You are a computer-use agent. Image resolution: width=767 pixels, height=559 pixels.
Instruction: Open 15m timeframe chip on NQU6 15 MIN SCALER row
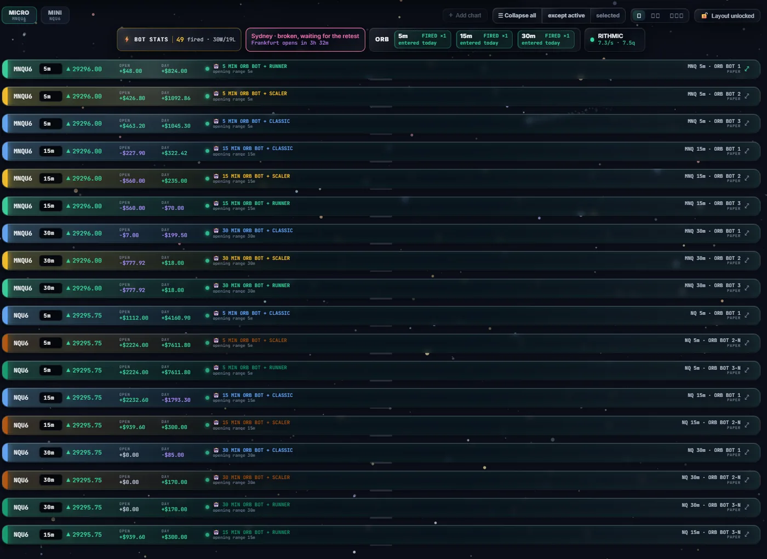click(x=50, y=425)
